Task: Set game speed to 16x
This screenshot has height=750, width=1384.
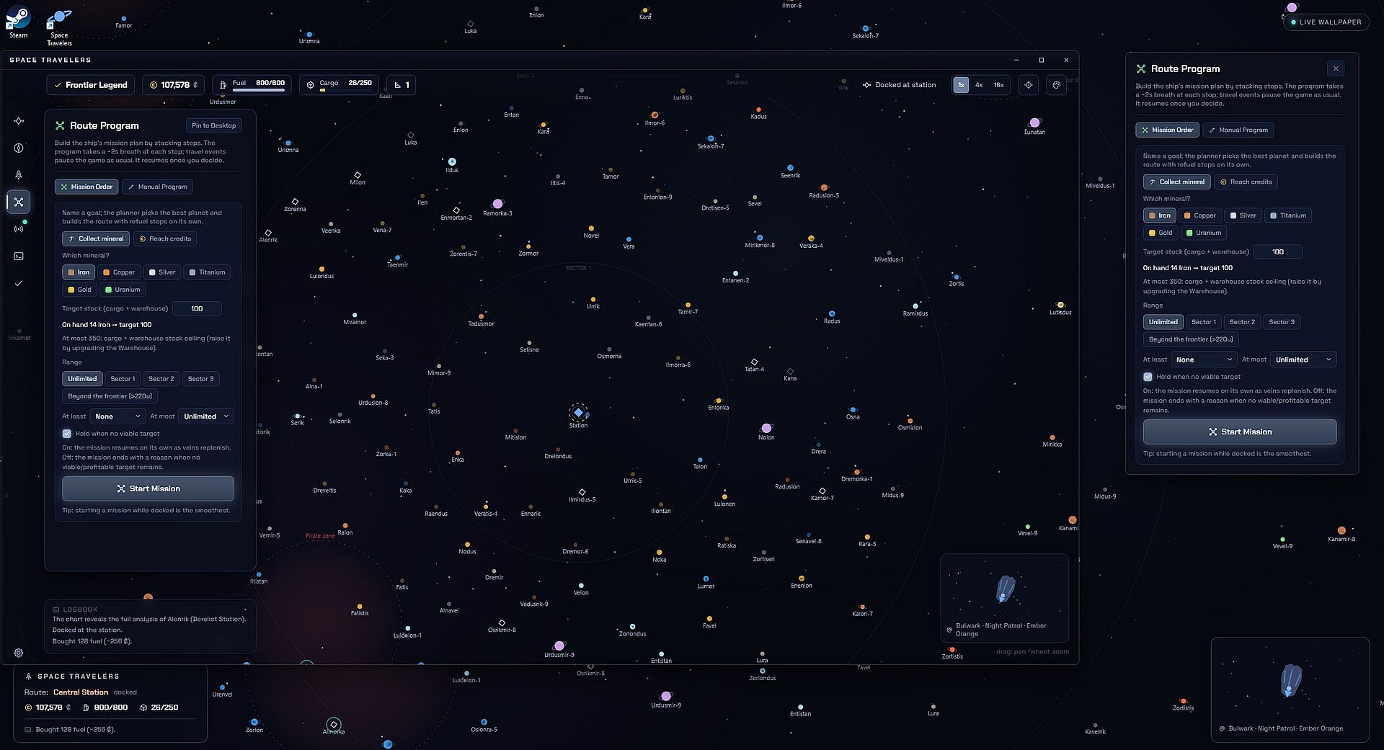Action: [x=998, y=85]
